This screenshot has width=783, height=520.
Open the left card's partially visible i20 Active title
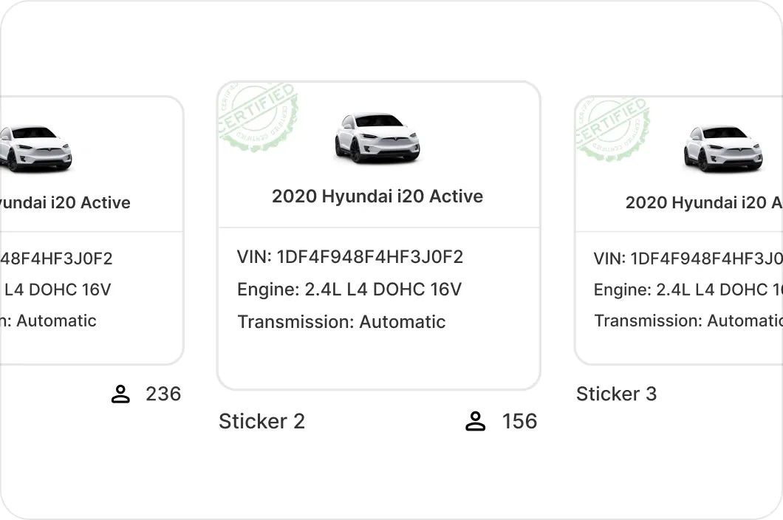pyautogui.click(x=65, y=203)
